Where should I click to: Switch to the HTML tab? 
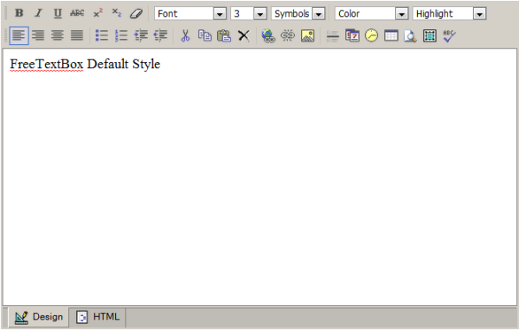point(98,317)
